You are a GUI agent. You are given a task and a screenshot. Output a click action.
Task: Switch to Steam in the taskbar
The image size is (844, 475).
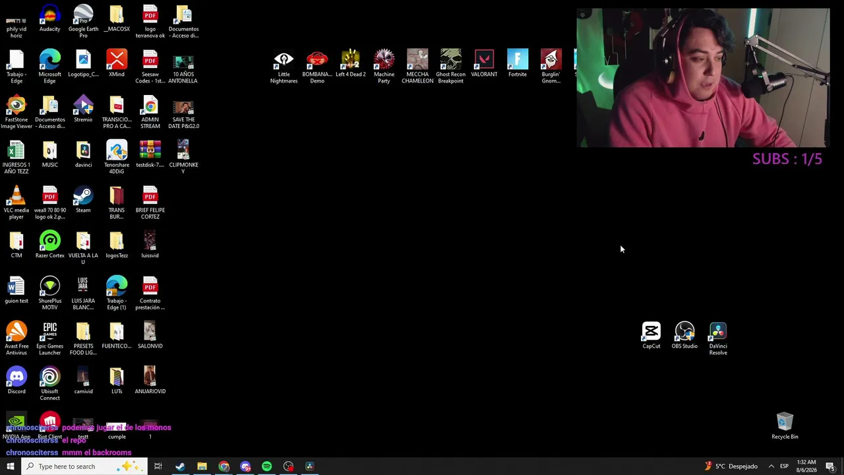(180, 466)
